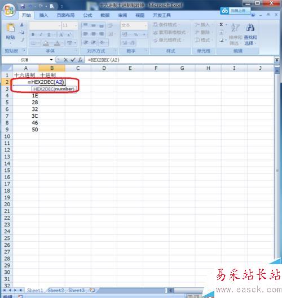Toggle underline formatting

coord(49,34)
